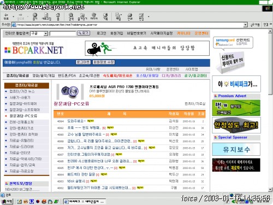Viewport: 273px width, 205px height.
Task: Click the page scrollbar up arrow
Action: click(270, 32)
